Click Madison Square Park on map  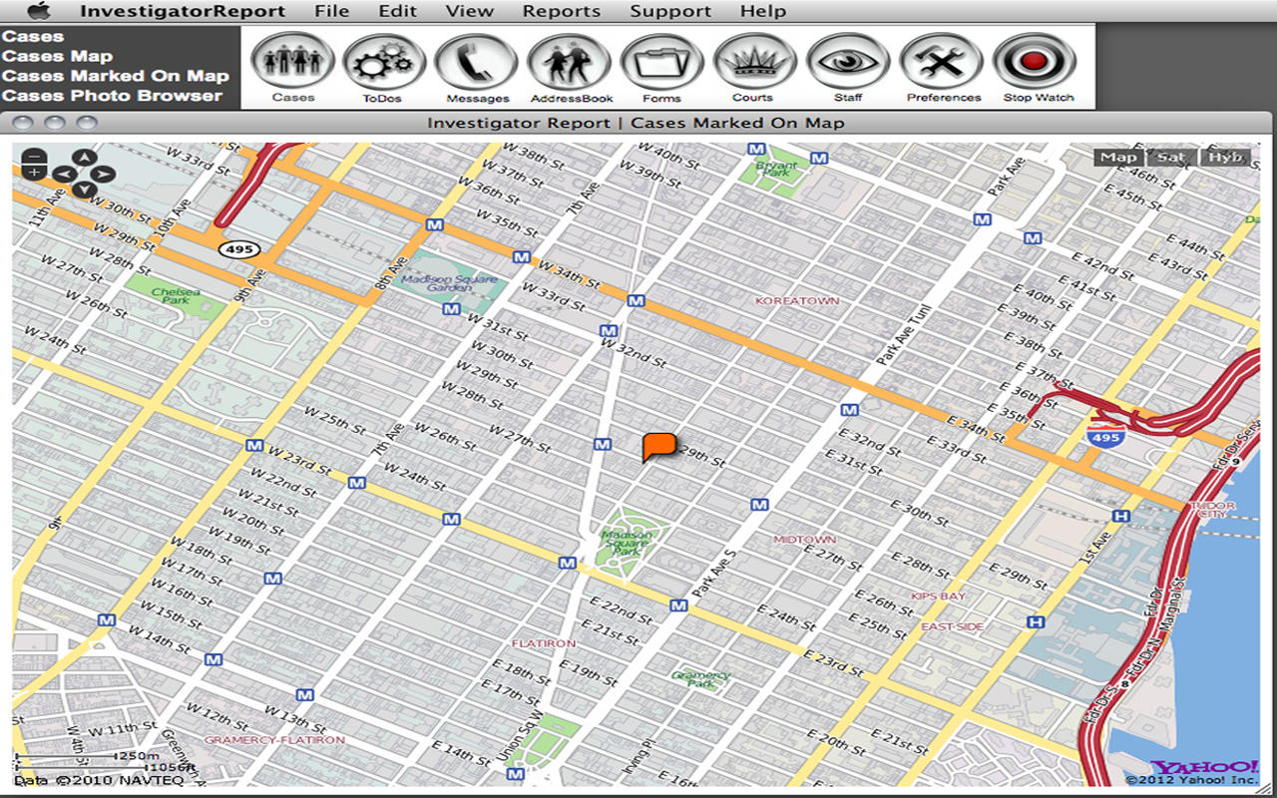tap(627, 543)
